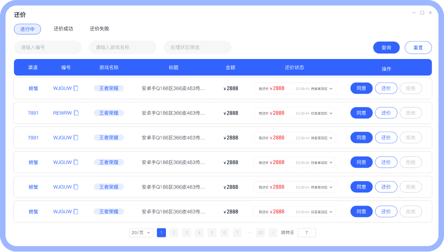Open the REWRW number link

click(x=62, y=113)
